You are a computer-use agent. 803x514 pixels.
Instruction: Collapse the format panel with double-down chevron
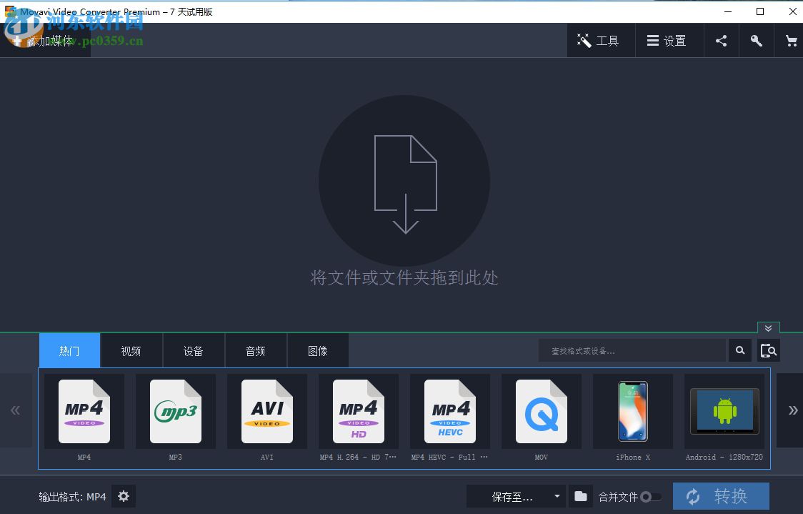coord(768,328)
